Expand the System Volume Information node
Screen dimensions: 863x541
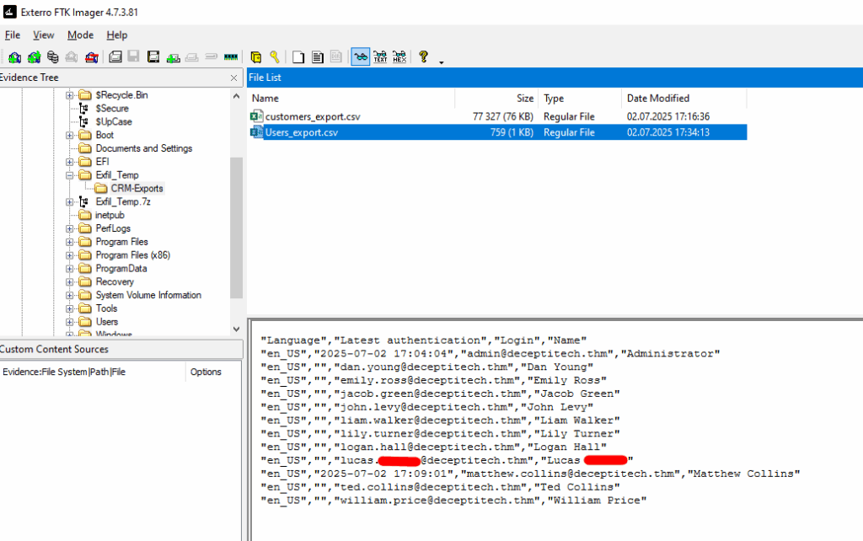click(x=70, y=296)
